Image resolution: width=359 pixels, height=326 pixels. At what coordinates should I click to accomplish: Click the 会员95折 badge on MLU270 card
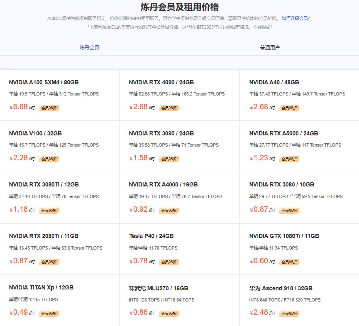[x=169, y=314]
